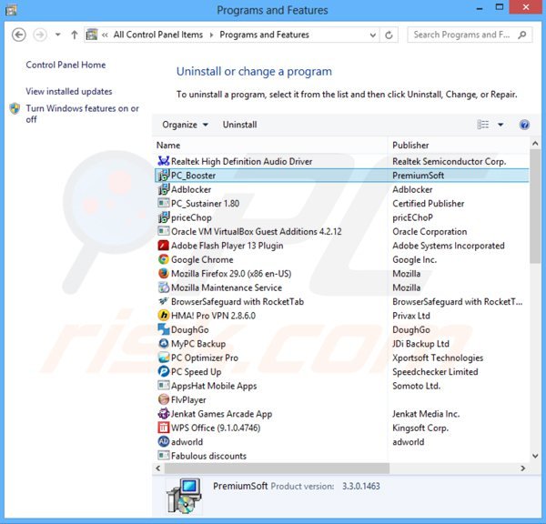Click the search magnifier icon

522,35
